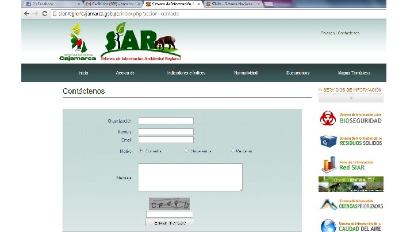Click the Servicios de Información heading
The height and width of the screenshot is (232, 414).
point(352,90)
